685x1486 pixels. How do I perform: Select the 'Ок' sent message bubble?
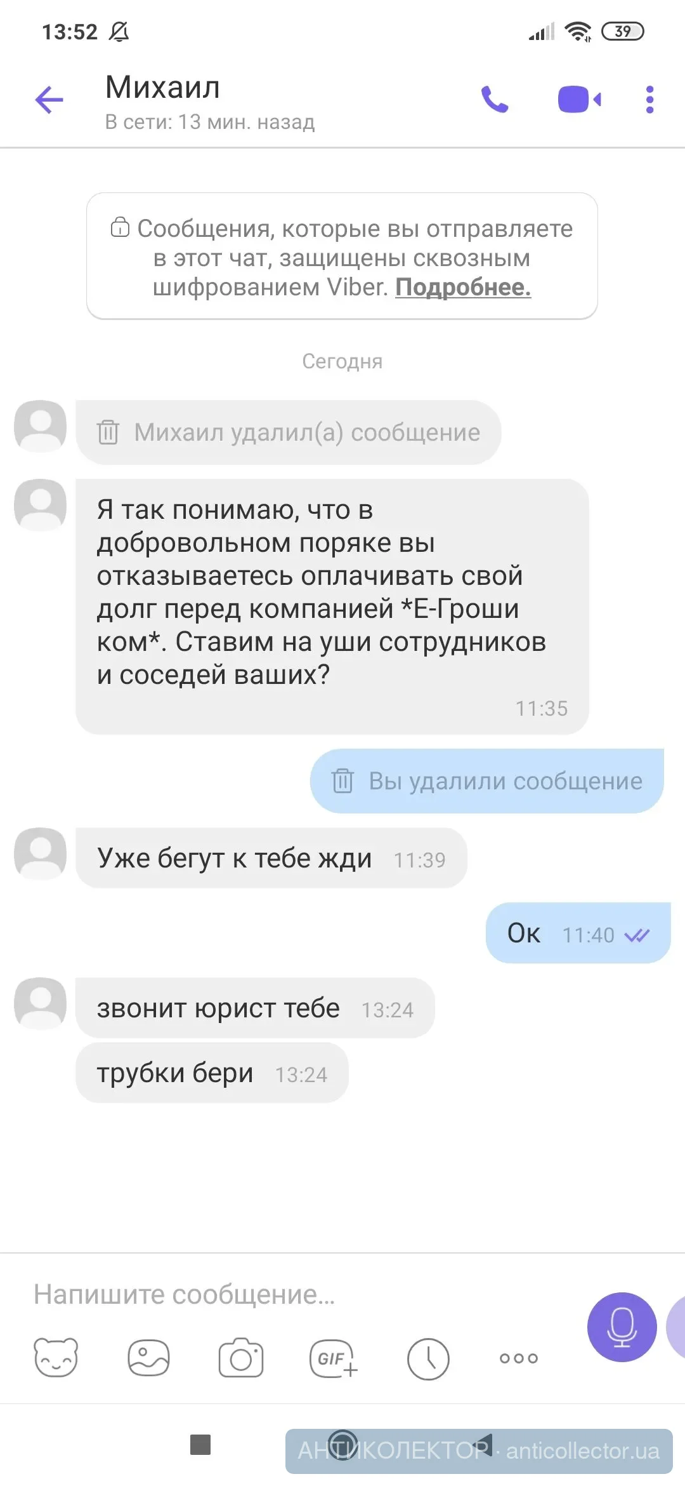click(577, 933)
